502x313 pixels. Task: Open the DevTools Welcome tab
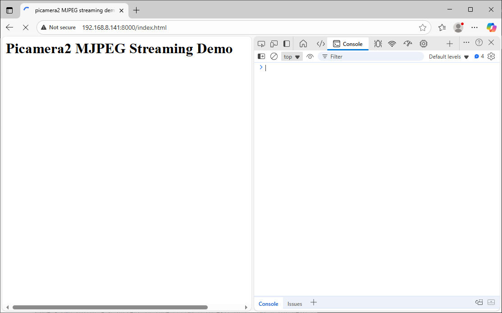303,44
